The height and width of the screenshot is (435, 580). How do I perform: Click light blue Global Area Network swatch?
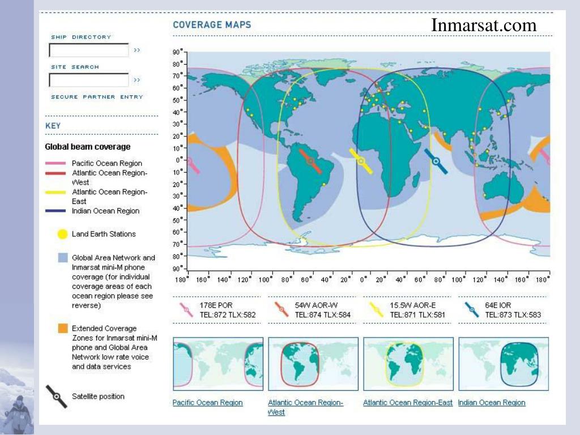click(63, 258)
